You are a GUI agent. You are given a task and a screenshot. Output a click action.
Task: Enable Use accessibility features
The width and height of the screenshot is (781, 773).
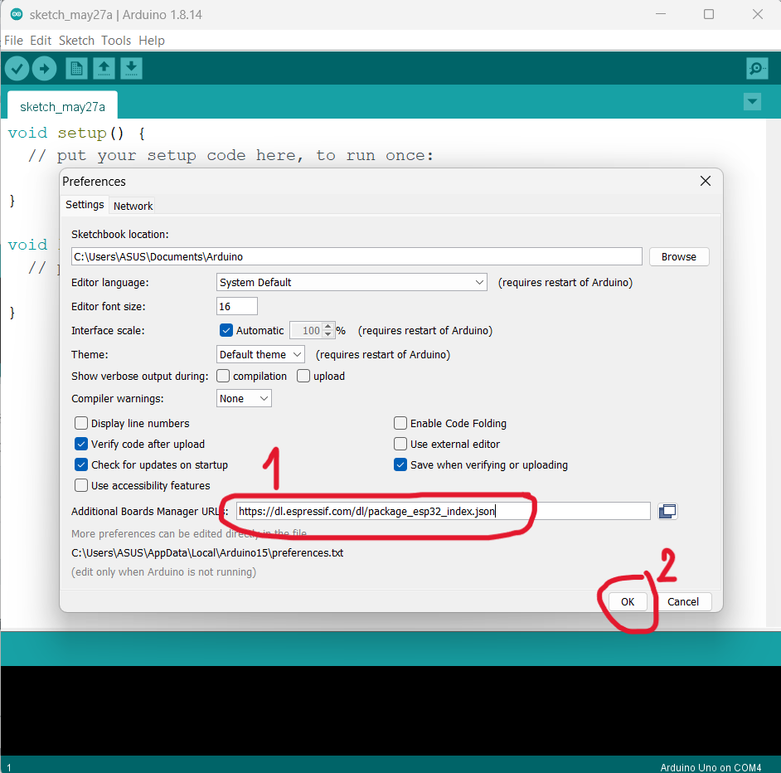click(x=81, y=485)
